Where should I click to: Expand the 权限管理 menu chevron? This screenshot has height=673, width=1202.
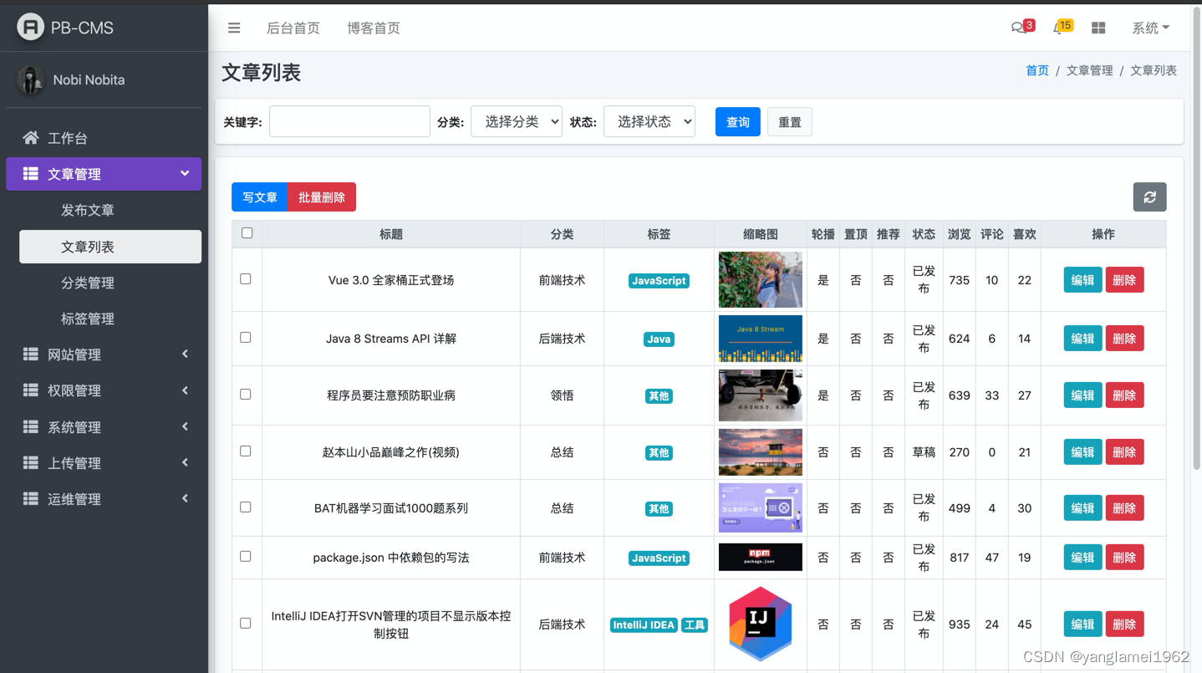185,390
